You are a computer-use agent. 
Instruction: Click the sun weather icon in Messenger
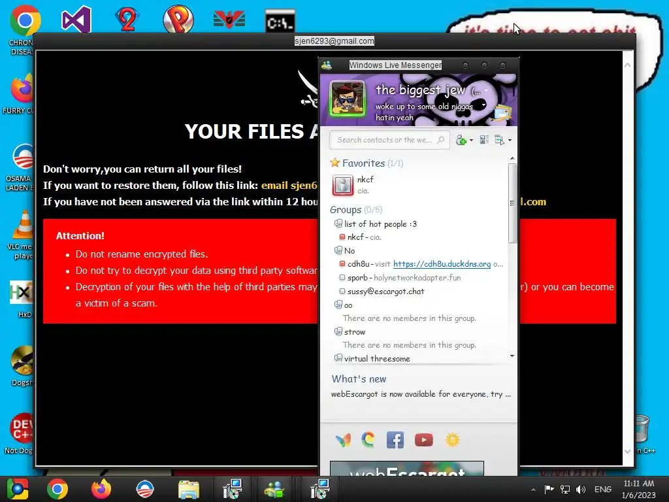453,440
